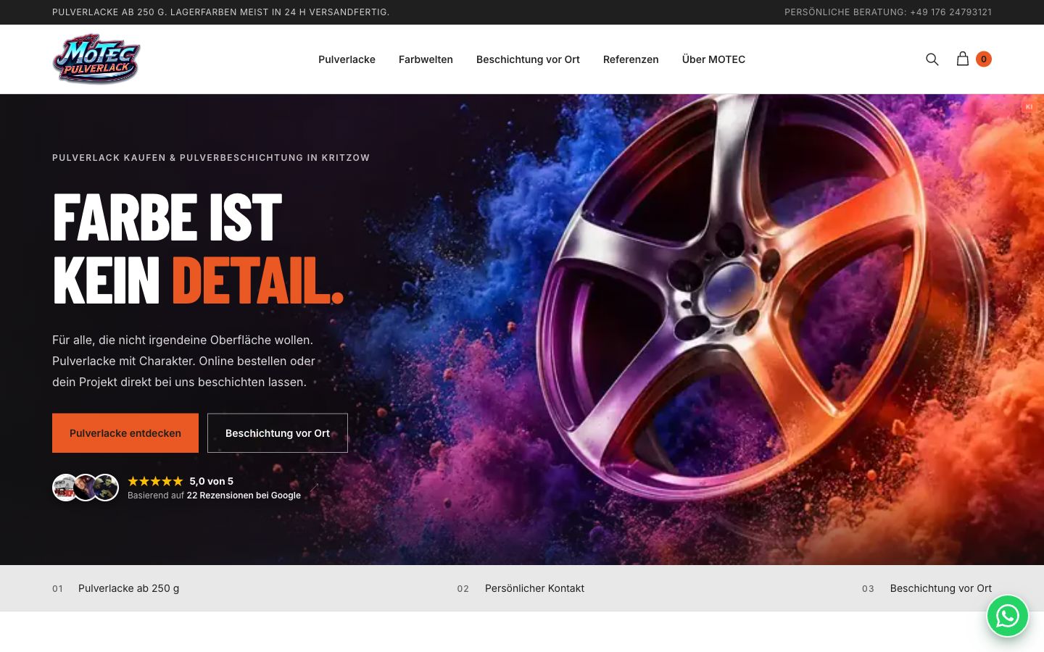Click the FARBE IST KEIN DETAIL headline
The width and height of the screenshot is (1044, 652).
pos(198,248)
